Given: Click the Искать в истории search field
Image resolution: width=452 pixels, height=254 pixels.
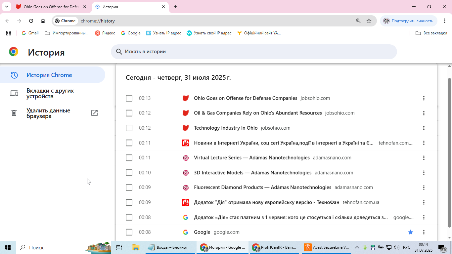Looking at the screenshot, I should [x=254, y=52].
